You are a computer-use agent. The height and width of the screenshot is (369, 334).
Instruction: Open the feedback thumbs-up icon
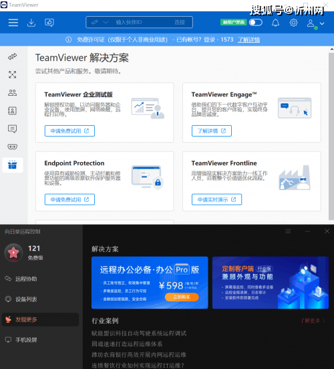(x=49, y=23)
